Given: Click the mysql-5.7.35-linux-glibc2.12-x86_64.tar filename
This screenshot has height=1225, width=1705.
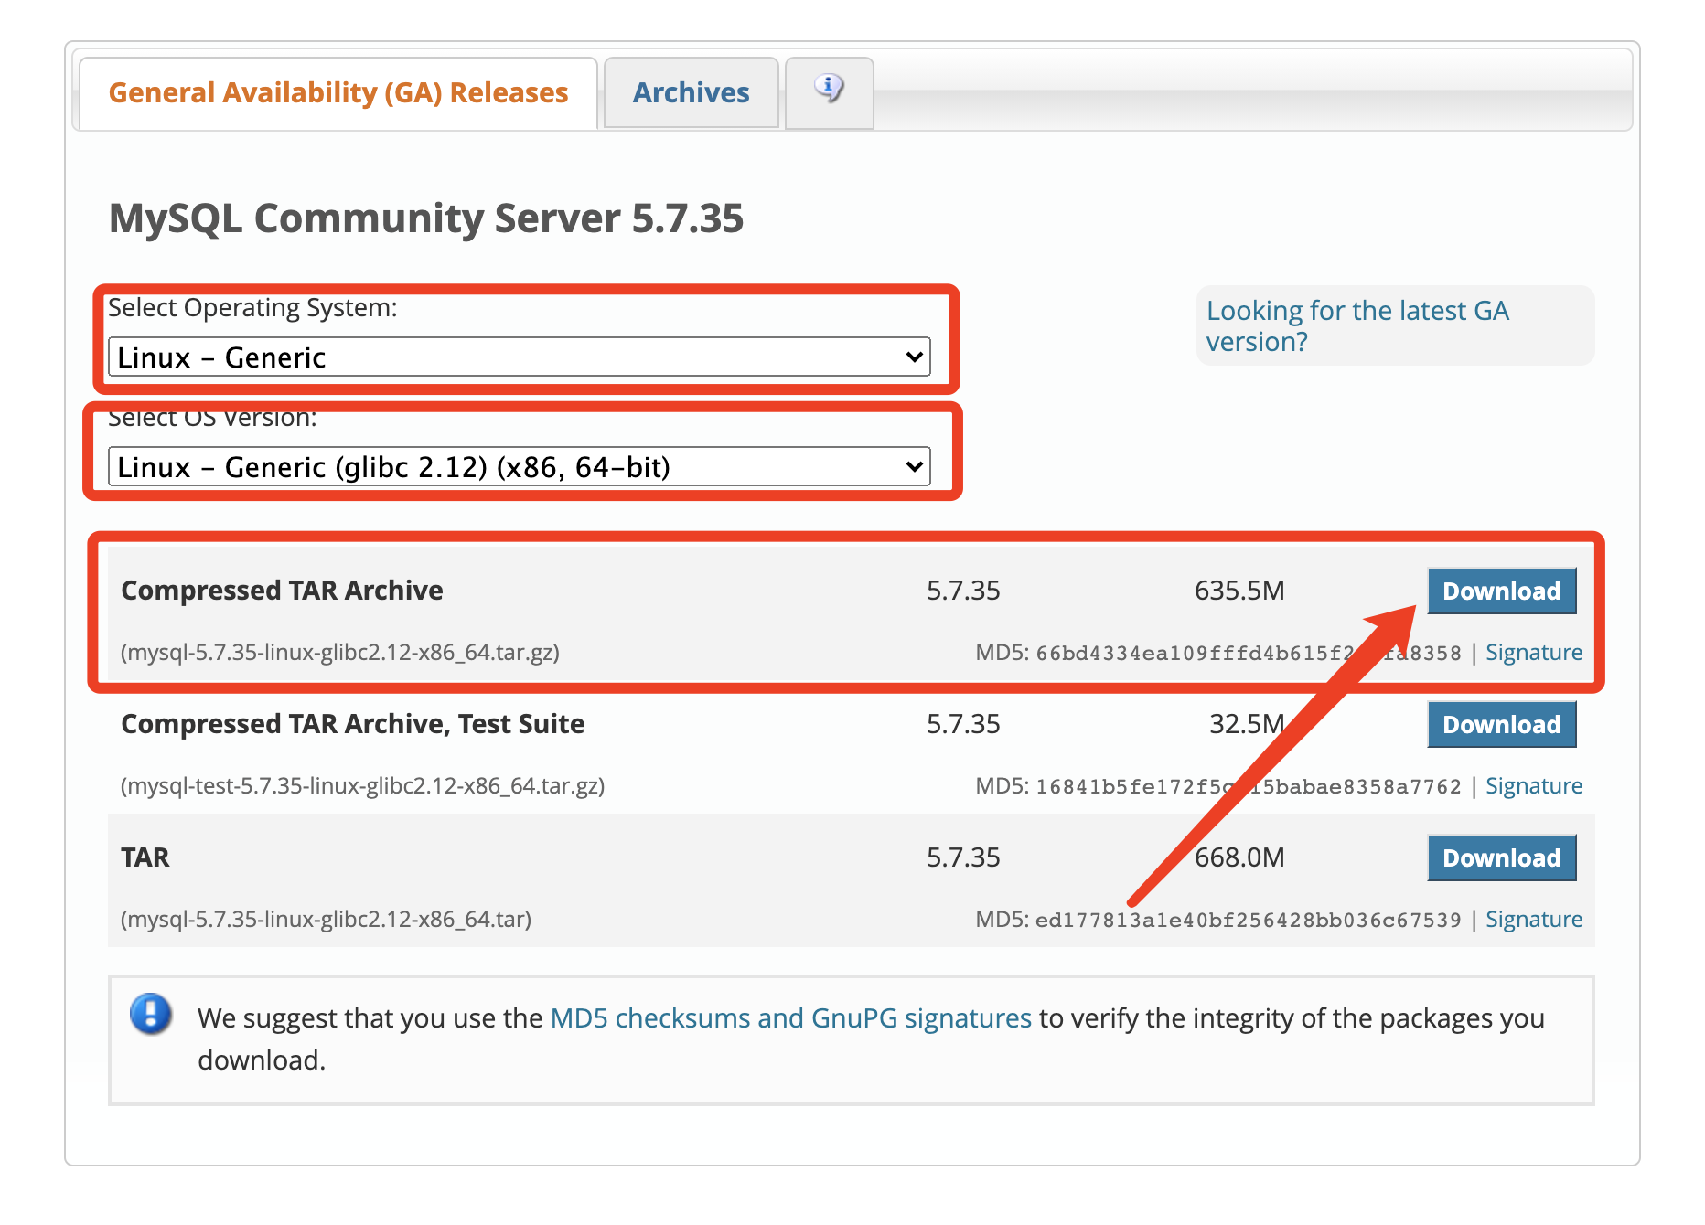Looking at the screenshot, I should pyautogui.click(x=327, y=920).
